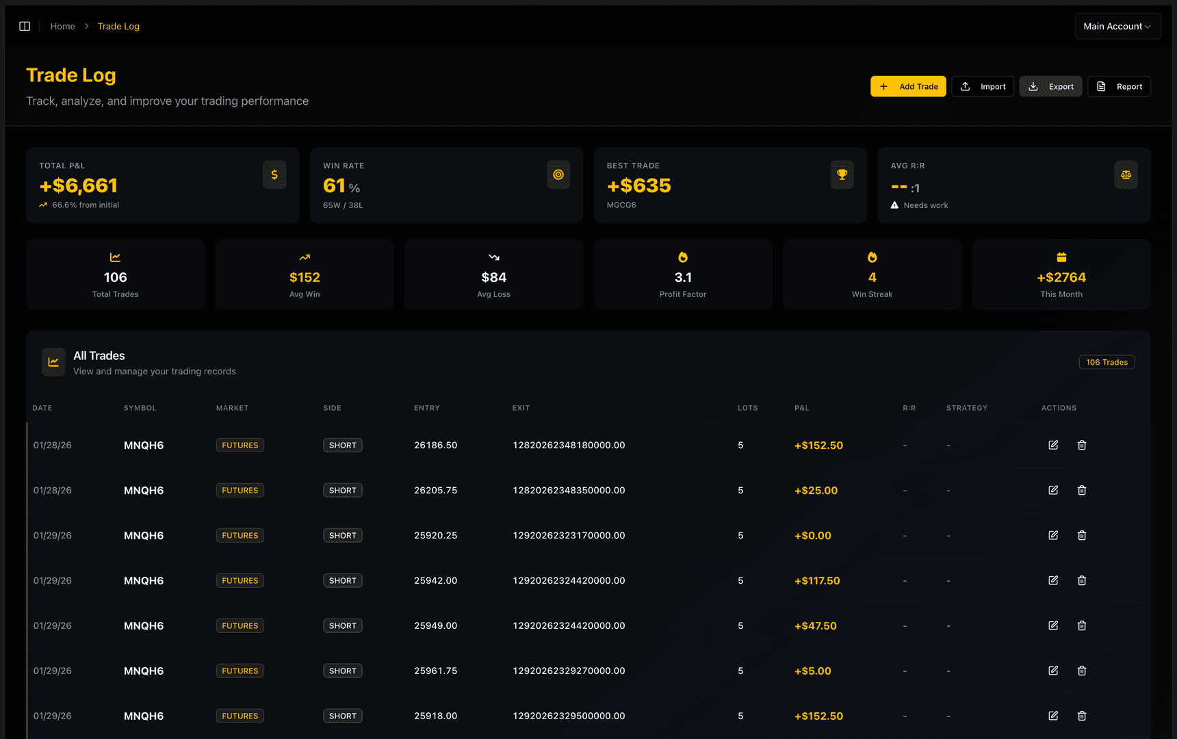
Task: Click exit value 12820262348180000.00
Action: pyautogui.click(x=569, y=445)
